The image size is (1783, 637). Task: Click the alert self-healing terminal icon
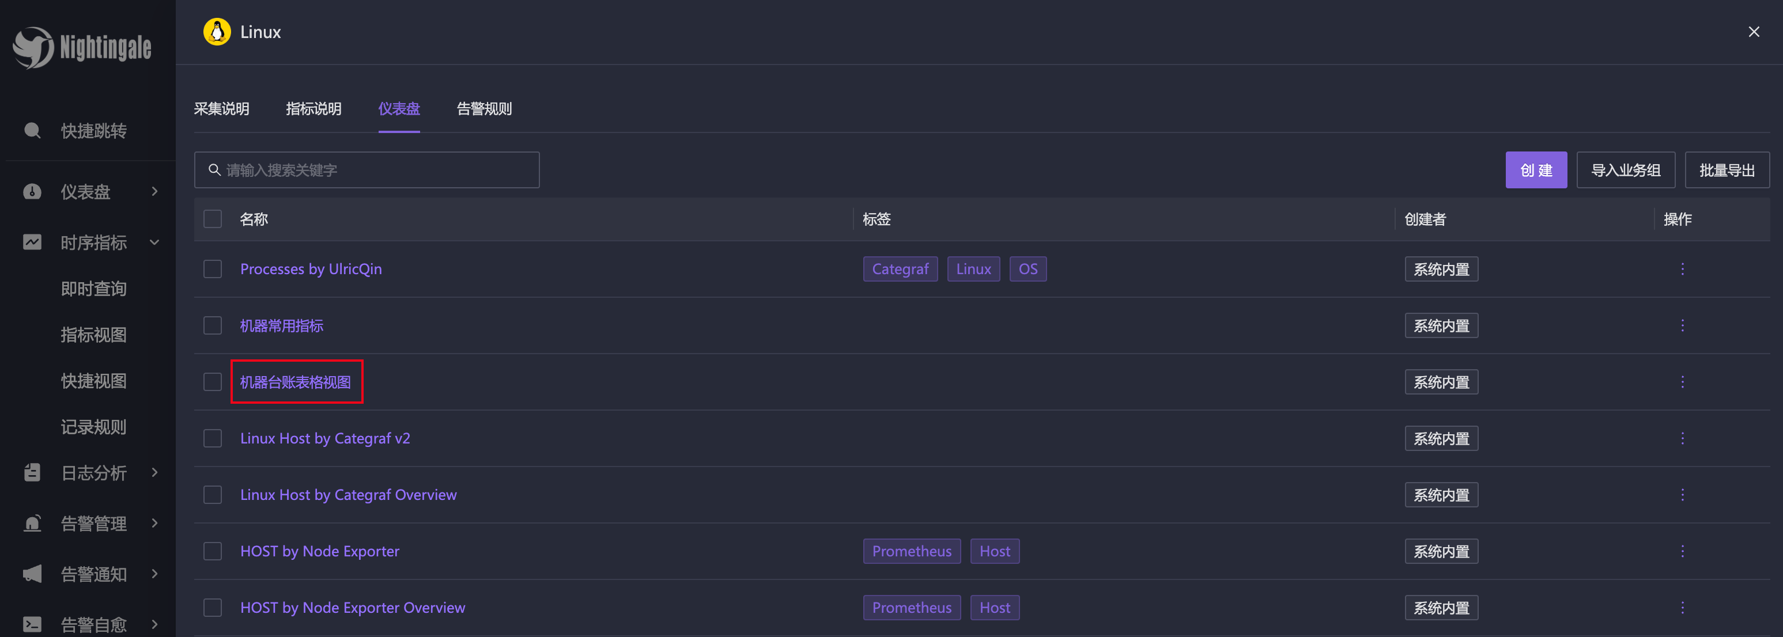coord(32,624)
